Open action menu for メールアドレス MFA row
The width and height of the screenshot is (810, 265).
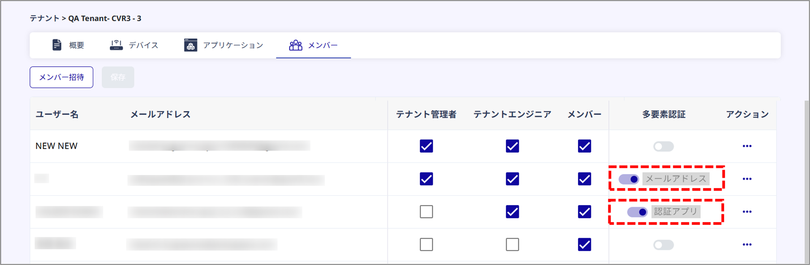tap(747, 179)
